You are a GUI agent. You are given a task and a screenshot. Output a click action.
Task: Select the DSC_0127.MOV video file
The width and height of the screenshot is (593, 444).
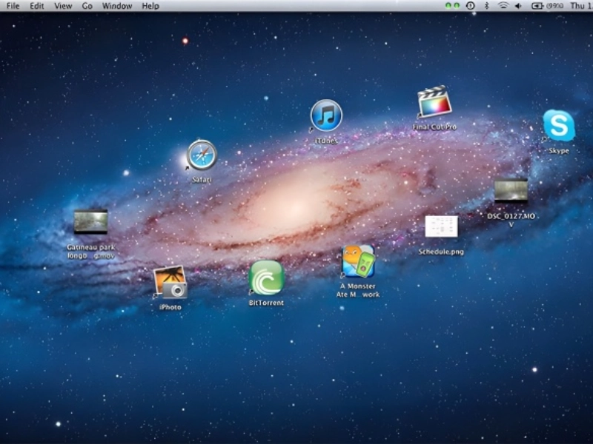pos(511,191)
